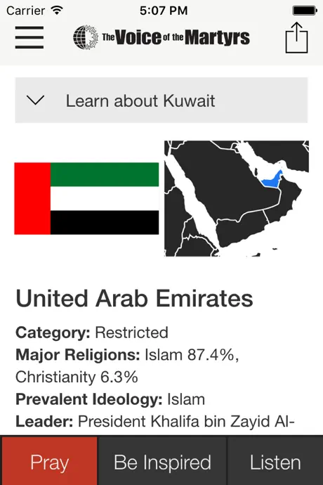Tap the blue highlighted UAE region
323x485 pixels.
coord(272,181)
